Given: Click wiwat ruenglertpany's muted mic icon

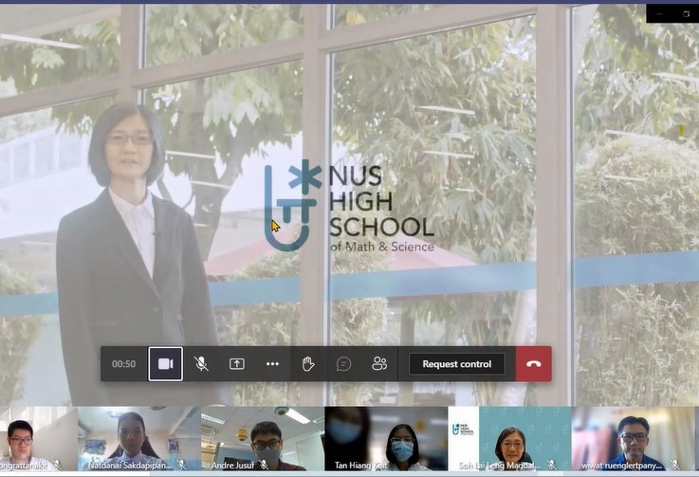Looking at the screenshot, I should (675, 465).
